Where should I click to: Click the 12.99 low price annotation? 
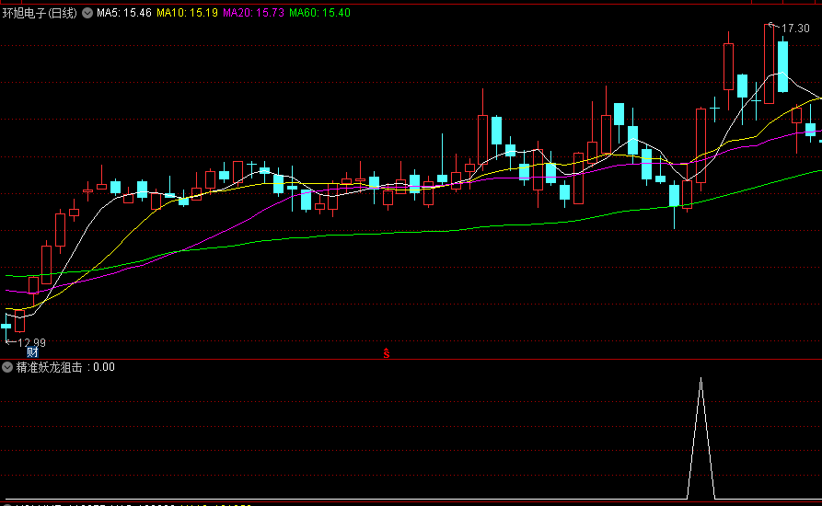[31, 342]
